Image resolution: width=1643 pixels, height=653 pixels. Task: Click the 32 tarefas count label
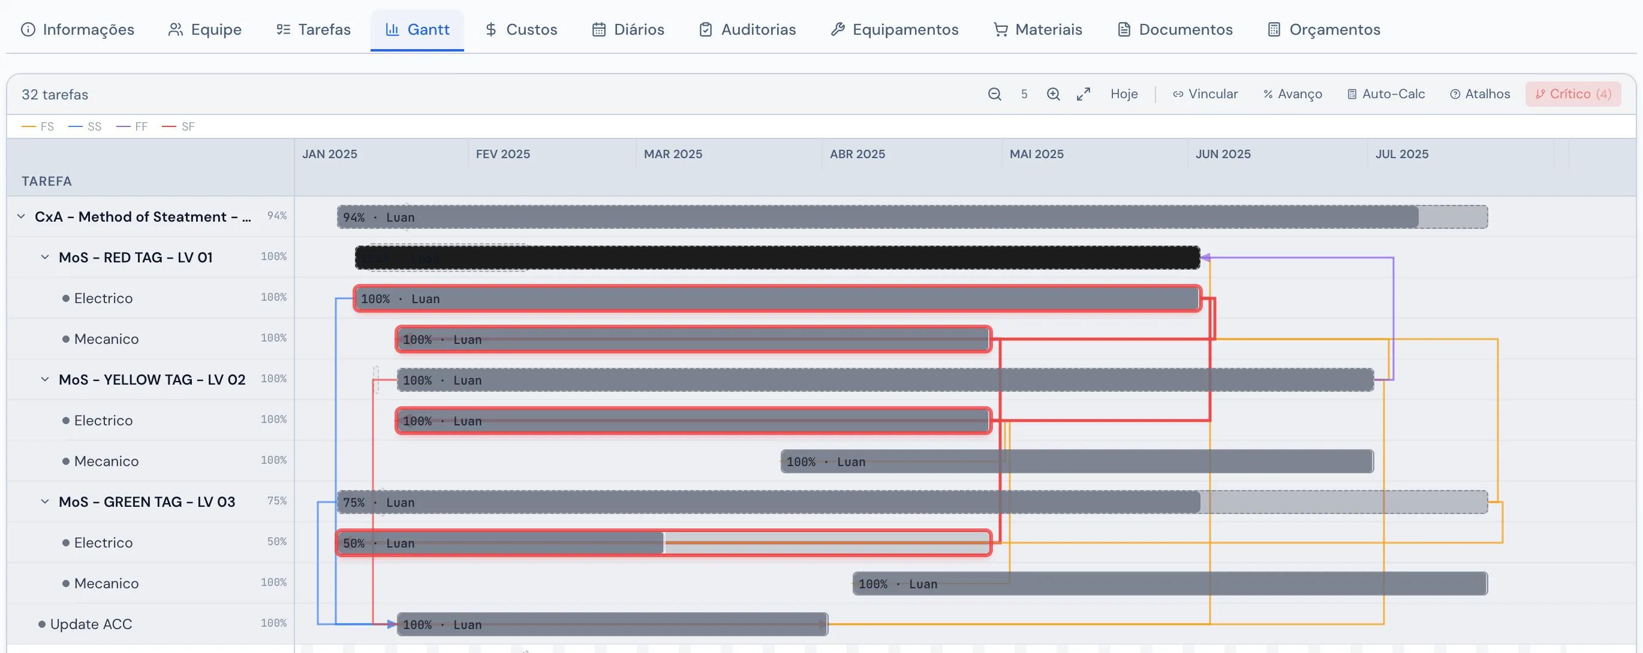pyautogui.click(x=55, y=94)
